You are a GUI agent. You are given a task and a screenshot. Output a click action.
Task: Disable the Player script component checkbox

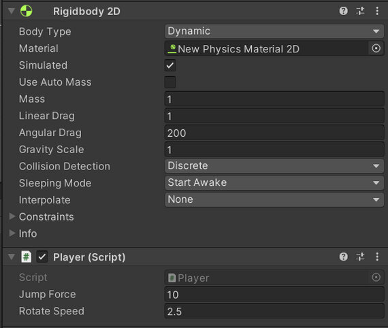click(42, 257)
